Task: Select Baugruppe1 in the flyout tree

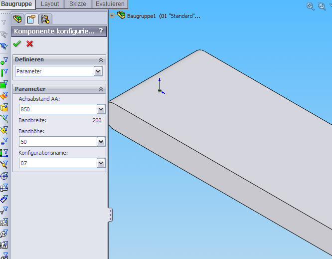Action: click(x=164, y=16)
